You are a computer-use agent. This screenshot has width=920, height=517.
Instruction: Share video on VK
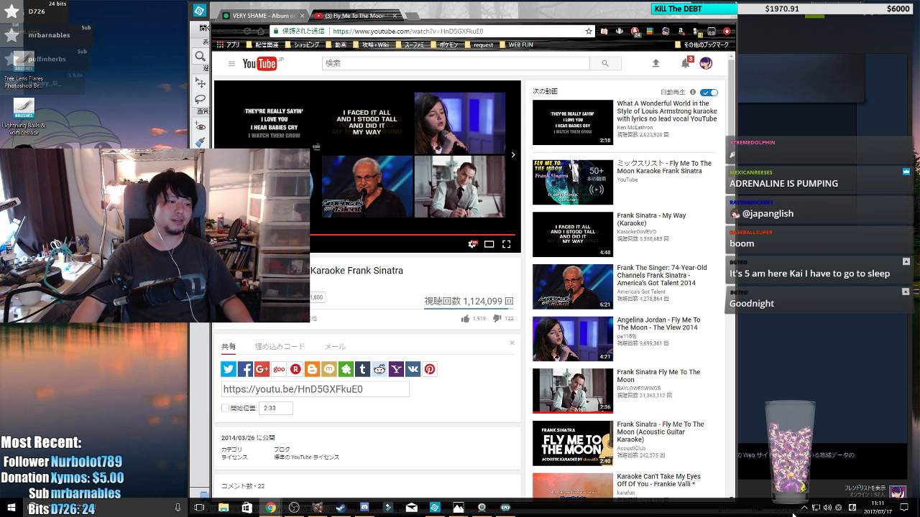tap(413, 369)
